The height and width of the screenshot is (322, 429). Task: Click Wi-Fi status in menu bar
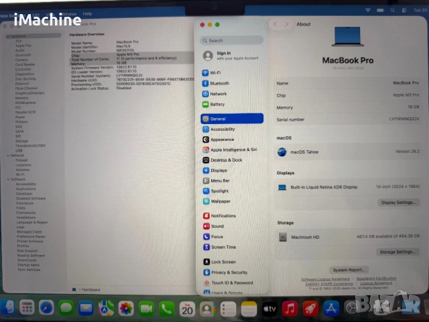(368, 10)
